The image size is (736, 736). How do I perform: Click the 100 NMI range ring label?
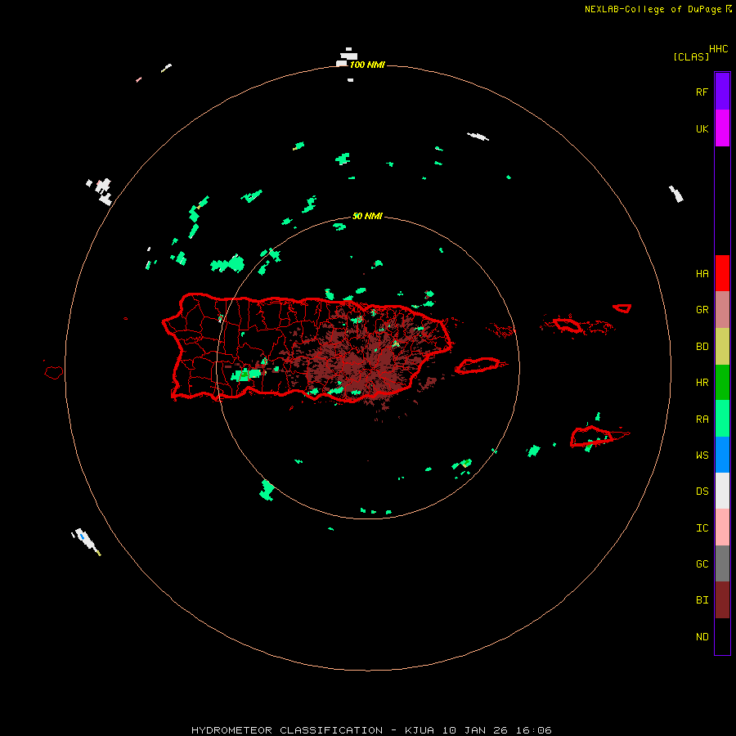click(x=367, y=65)
